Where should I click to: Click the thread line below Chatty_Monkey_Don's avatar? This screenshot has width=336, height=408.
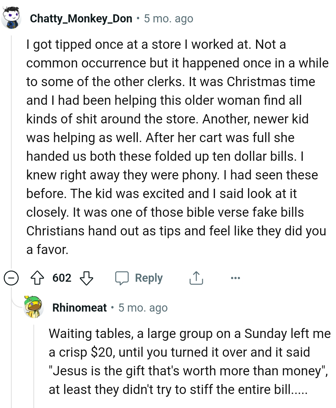coord(12,149)
